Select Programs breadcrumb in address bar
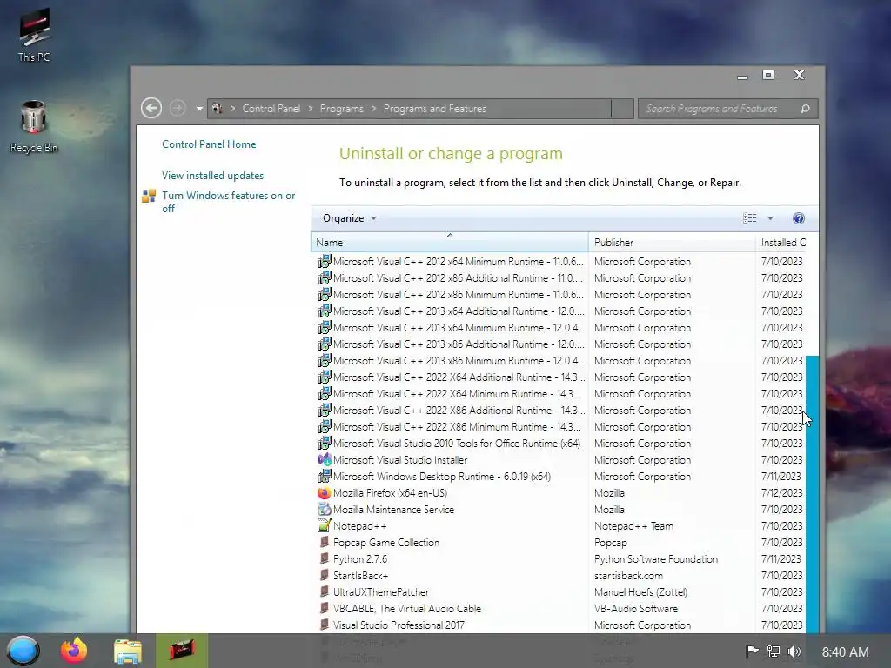 (x=341, y=109)
